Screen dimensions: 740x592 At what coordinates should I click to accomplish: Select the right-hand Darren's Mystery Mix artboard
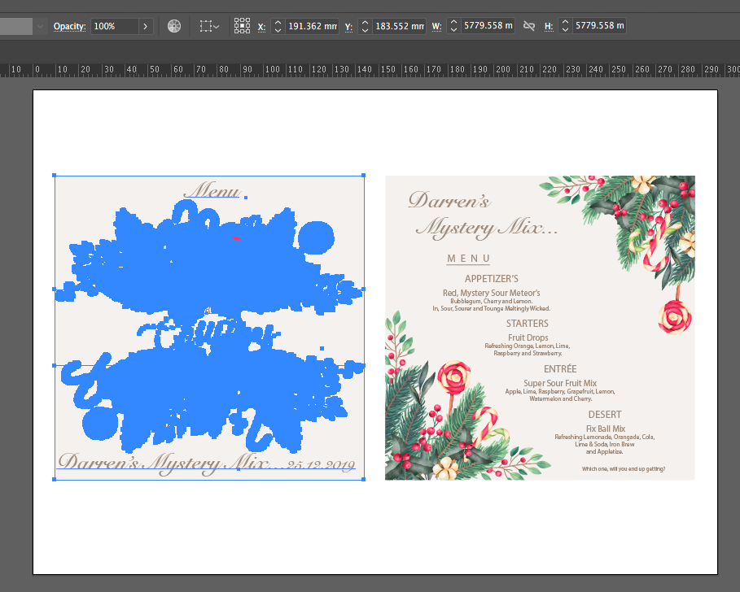click(x=540, y=329)
